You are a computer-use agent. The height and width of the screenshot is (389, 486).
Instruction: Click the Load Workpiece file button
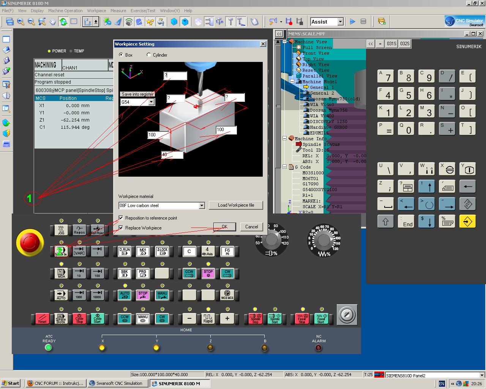[236, 205]
